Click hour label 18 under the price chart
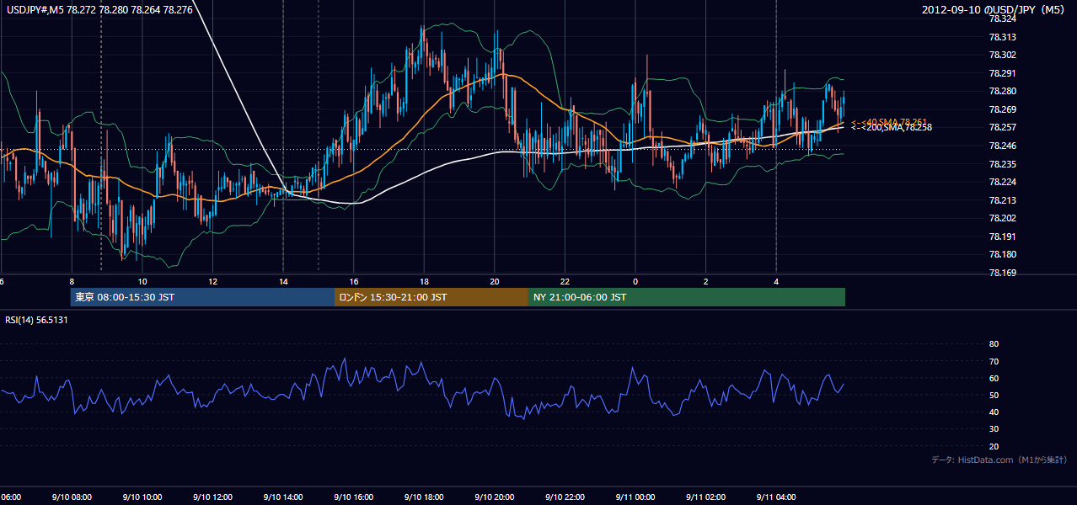Screen dimensions: 1077x505 424,281
